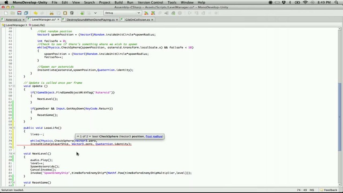Open the File menu
This screenshot has width=343, height=193.
pos(54,2)
